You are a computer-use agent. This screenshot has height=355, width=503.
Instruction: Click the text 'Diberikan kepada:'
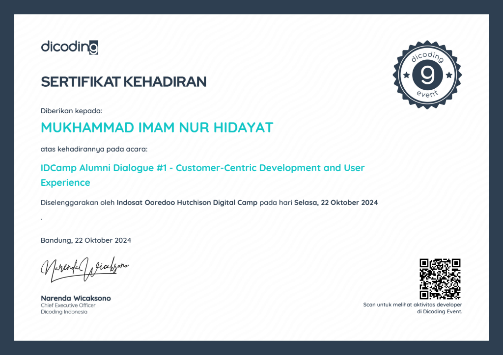71,111
